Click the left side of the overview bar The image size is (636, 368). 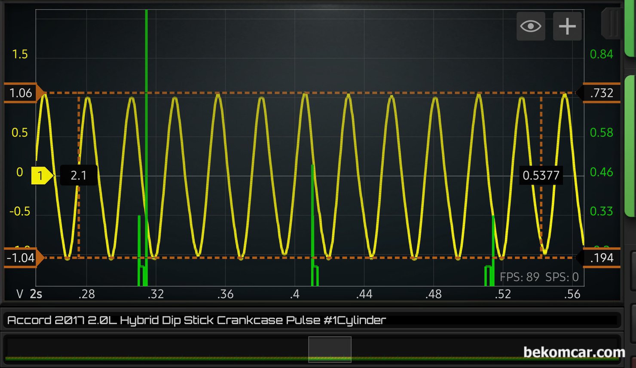pyautogui.click(x=129, y=349)
